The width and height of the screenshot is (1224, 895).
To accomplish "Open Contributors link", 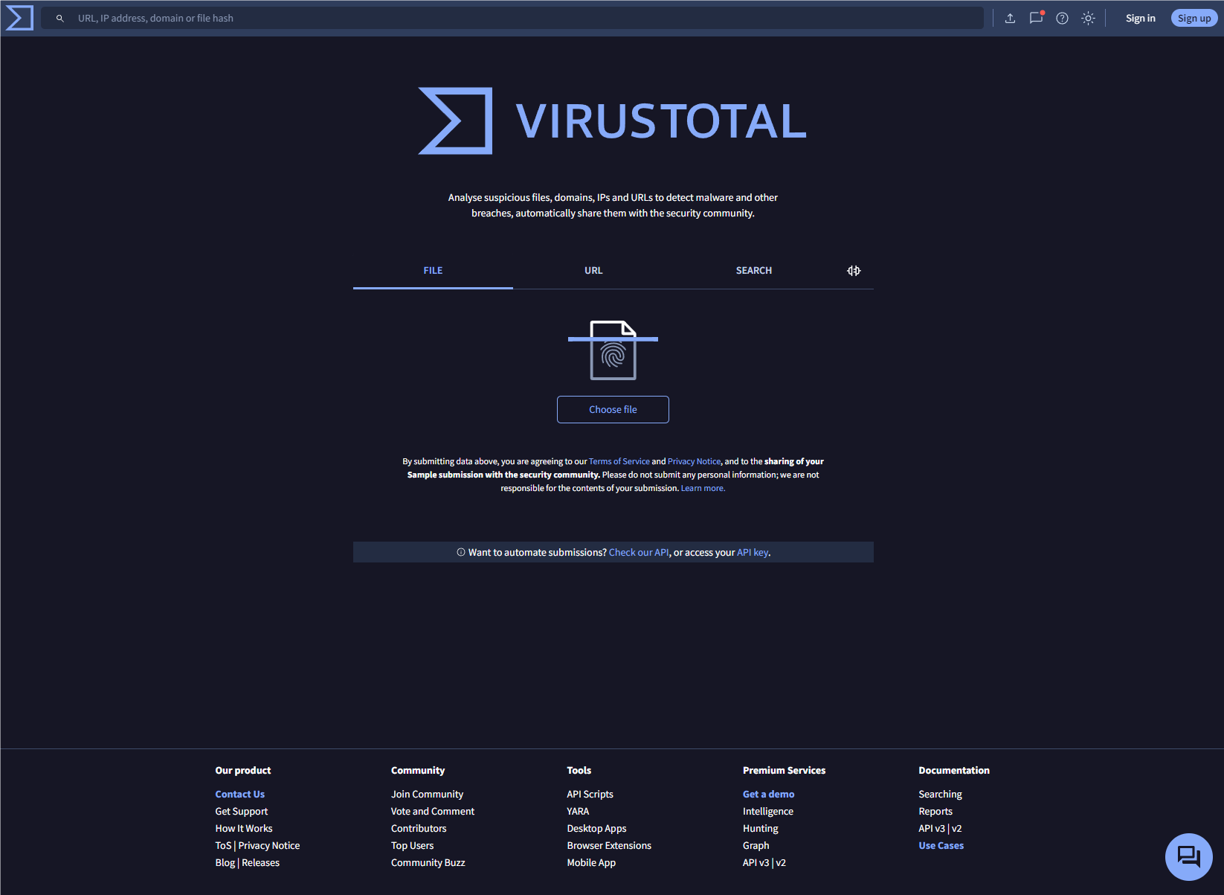I will pos(419,829).
